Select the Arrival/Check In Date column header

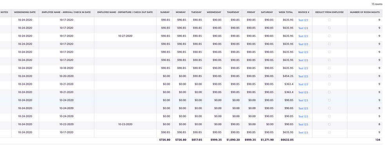[x=66, y=12]
